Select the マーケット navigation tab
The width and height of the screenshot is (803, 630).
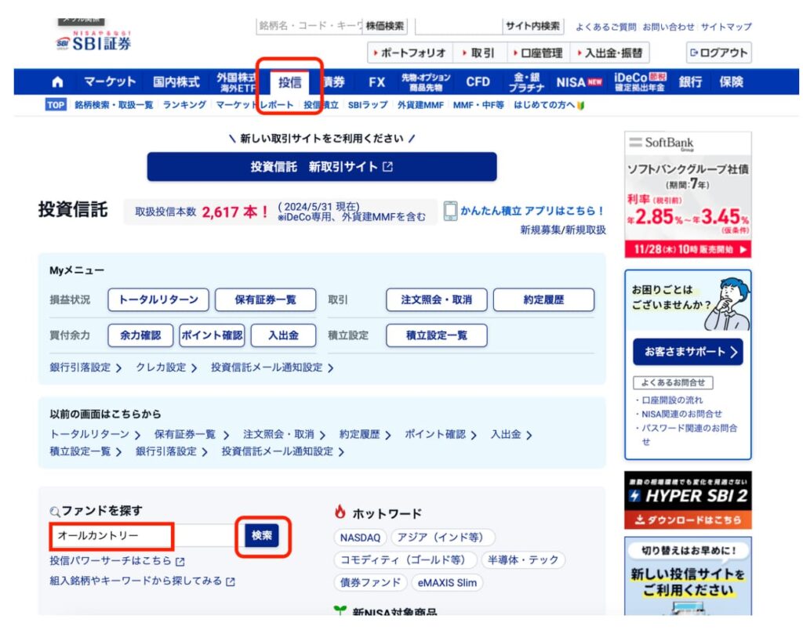point(110,82)
